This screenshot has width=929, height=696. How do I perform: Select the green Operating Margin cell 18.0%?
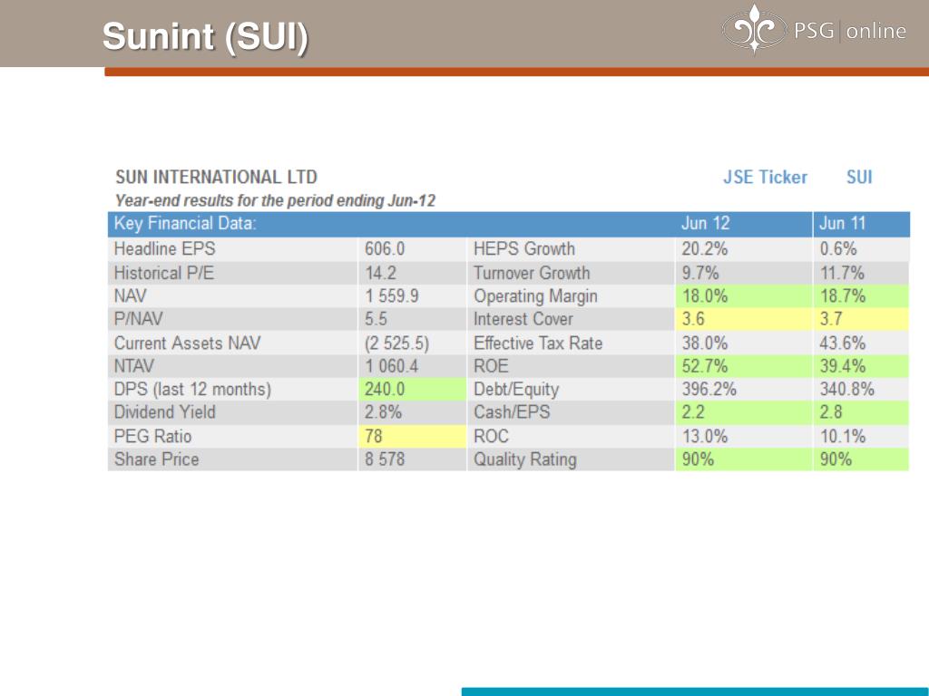pyautogui.click(x=743, y=296)
